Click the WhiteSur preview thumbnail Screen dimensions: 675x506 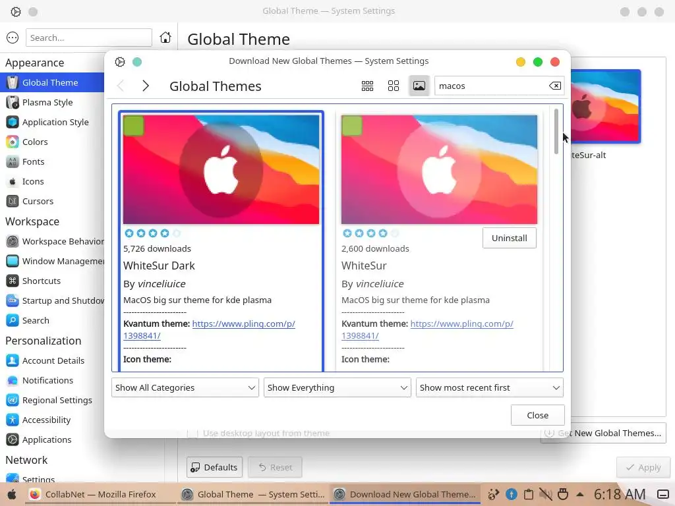[439, 169]
